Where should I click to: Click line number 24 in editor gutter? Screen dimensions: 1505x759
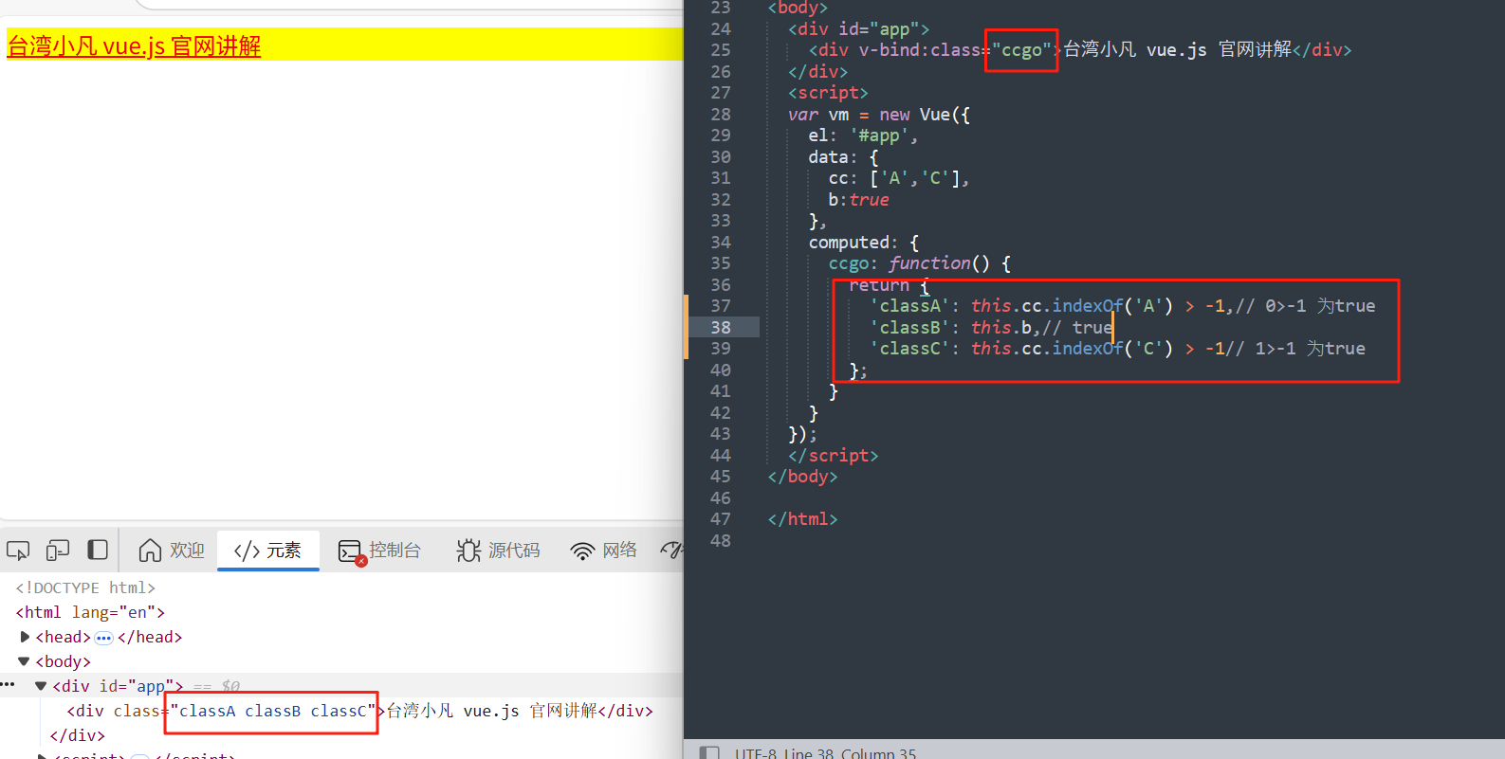[721, 28]
